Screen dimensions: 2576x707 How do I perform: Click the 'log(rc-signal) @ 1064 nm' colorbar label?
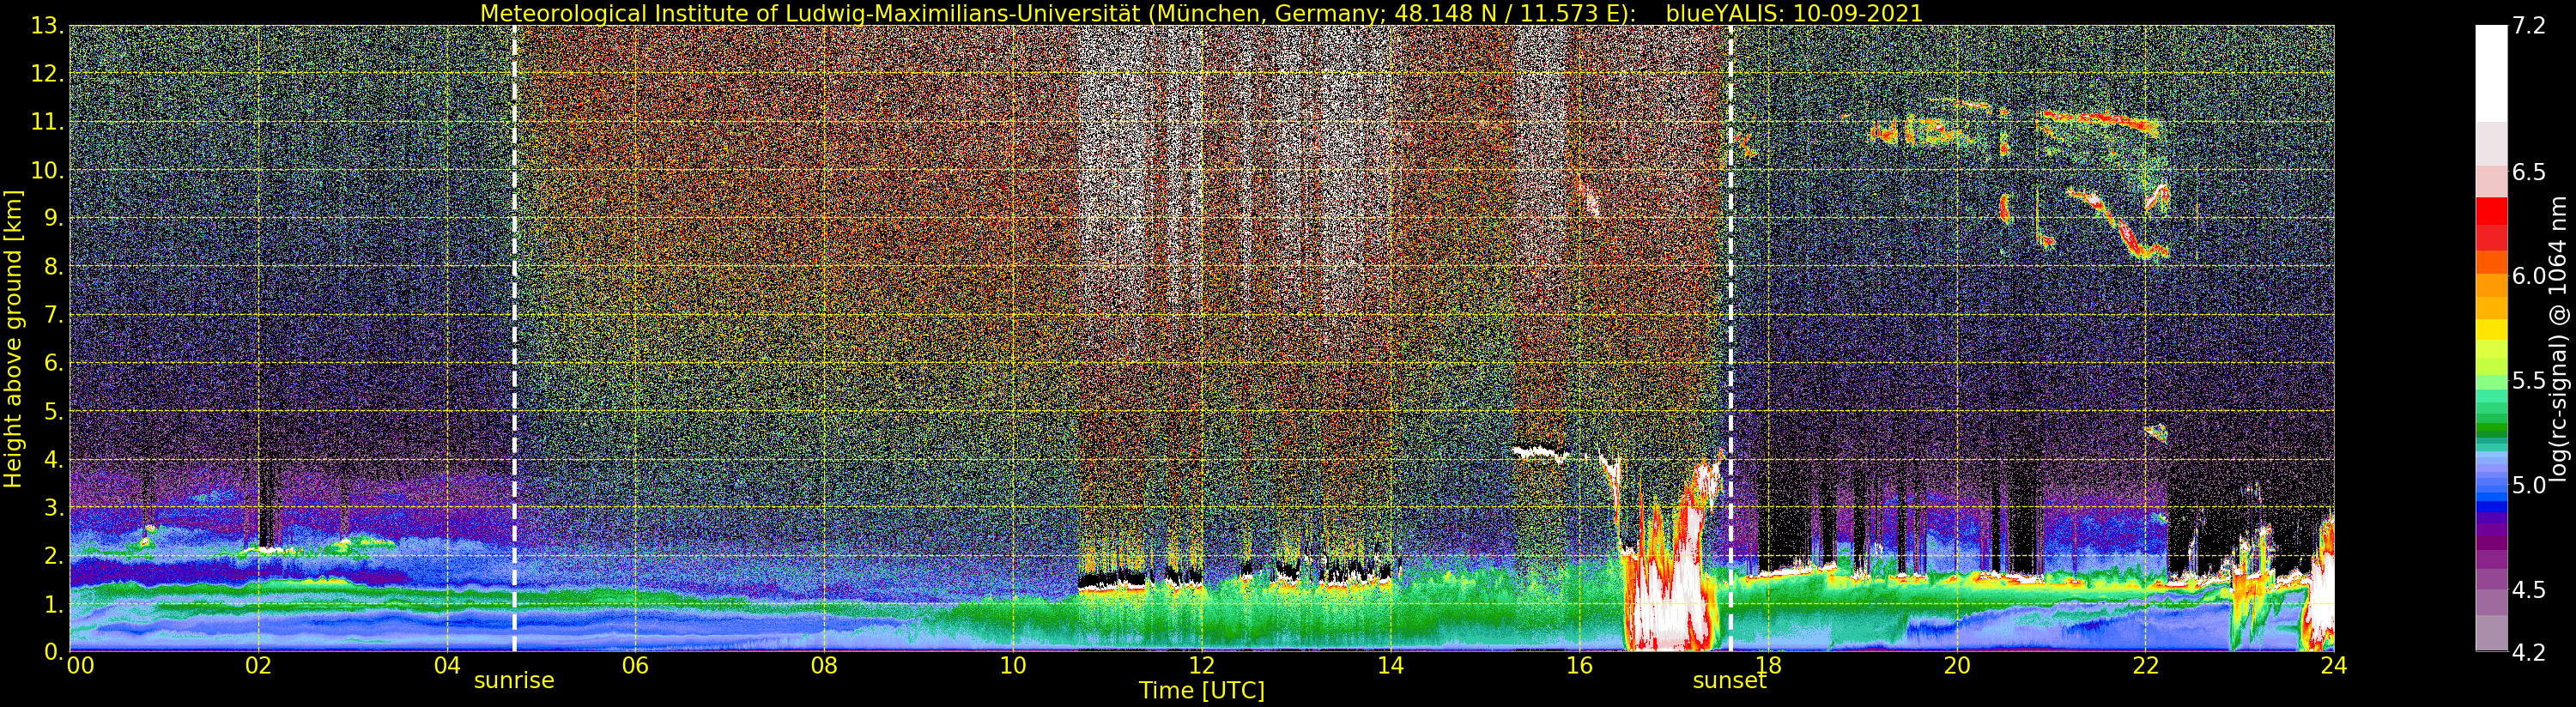2558,339
